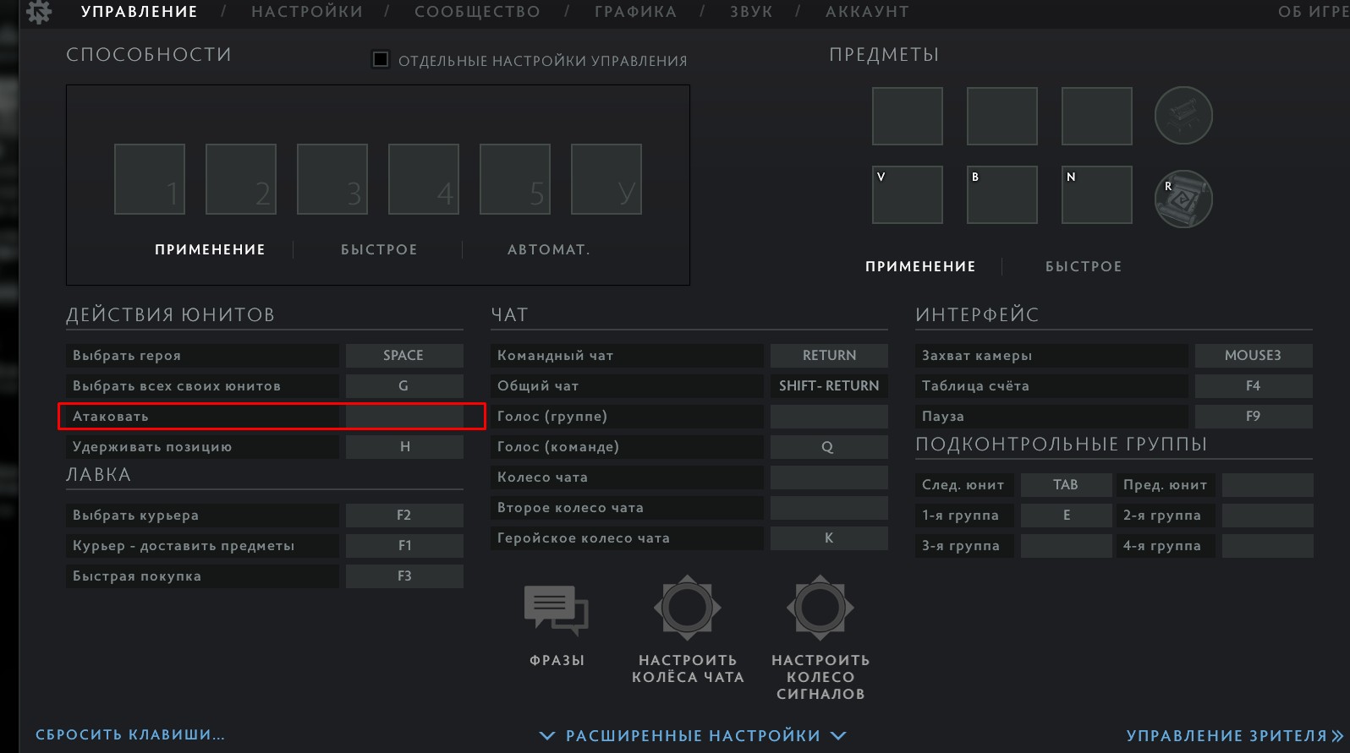Select ability slot bound to key 2
Image resolution: width=1350 pixels, height=753 pixels.
[x=241, y=179]
